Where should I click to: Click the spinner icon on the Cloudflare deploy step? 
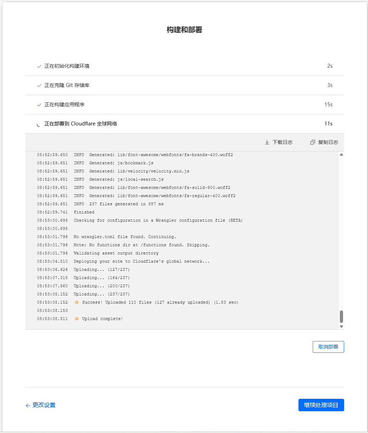coord(39,124)
